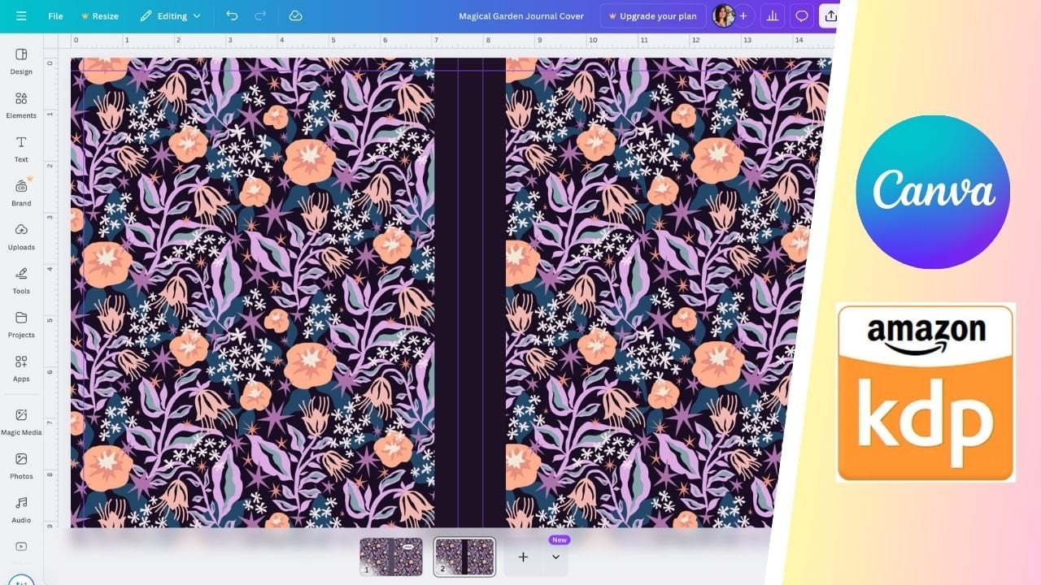
Task: Click the plus button to add page
Action: pos(523,557)
